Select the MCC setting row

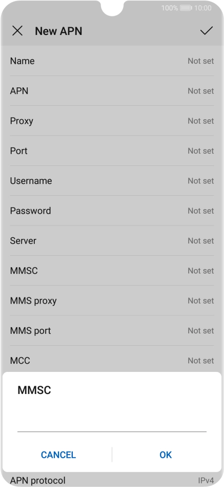(112, 359)
